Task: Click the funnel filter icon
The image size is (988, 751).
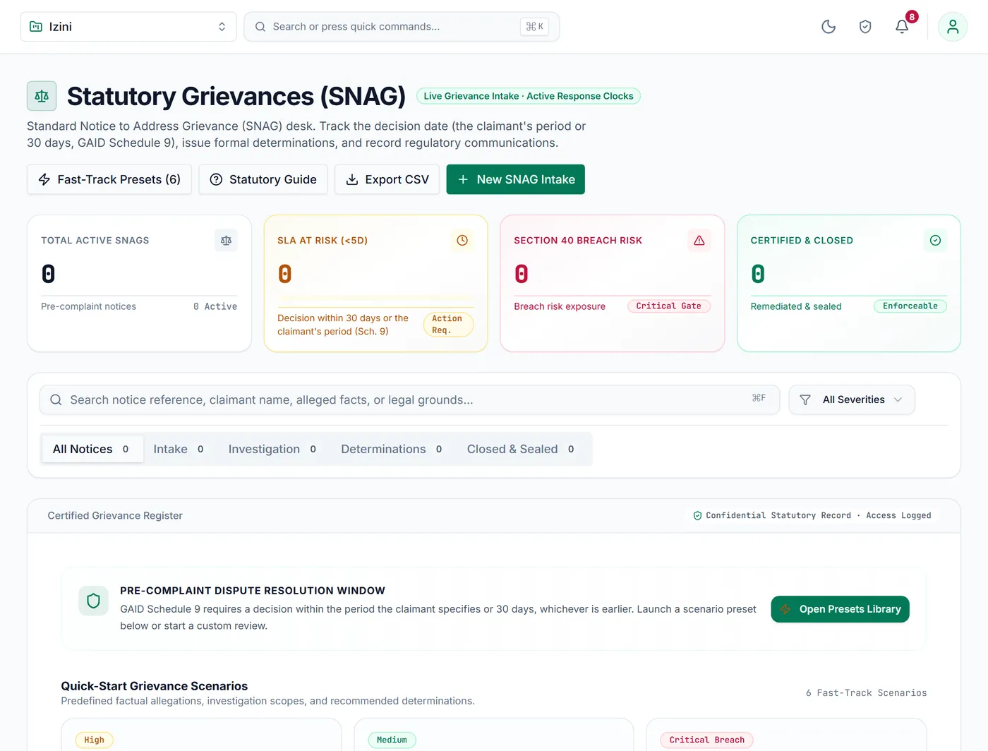Action: (x=805, y=399)
